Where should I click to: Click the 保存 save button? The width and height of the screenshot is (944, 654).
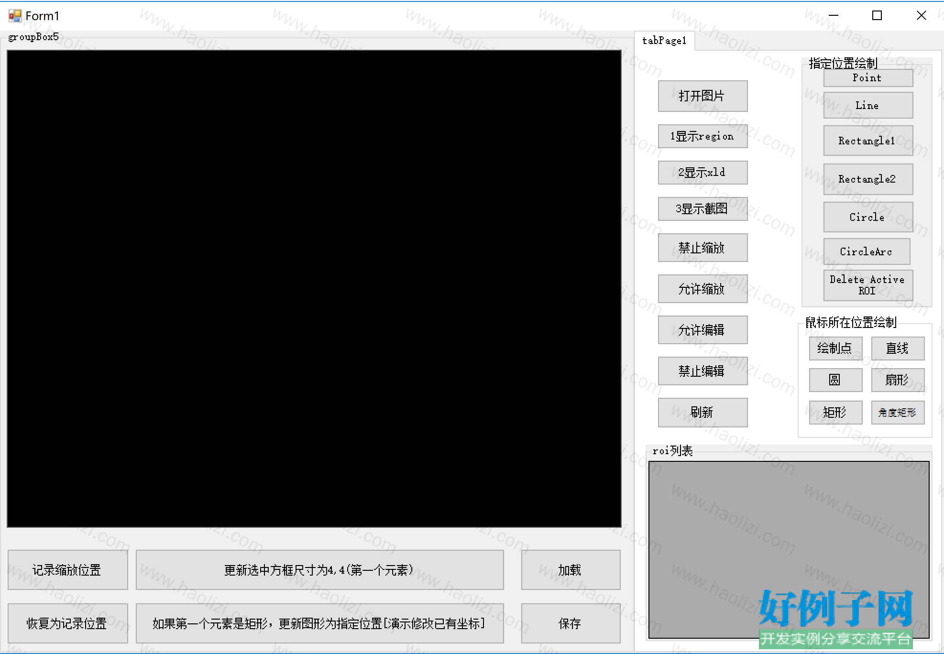point(571,623)
